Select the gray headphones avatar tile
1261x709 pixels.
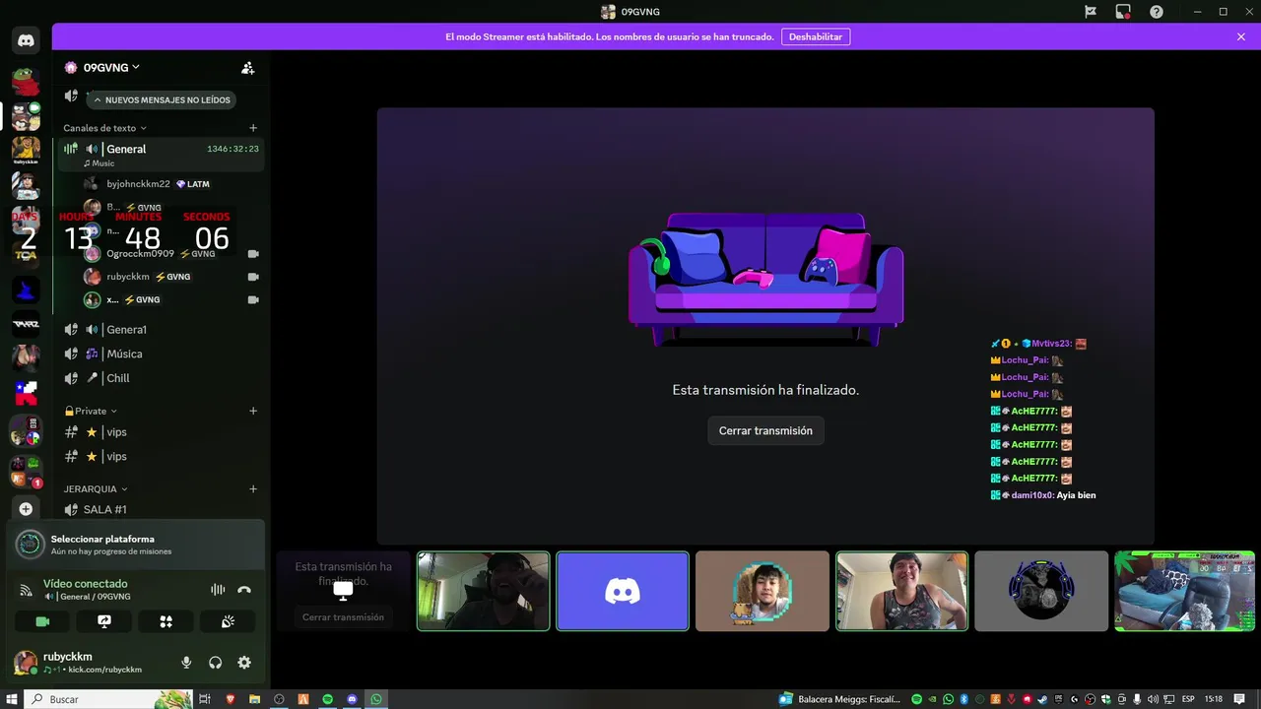click(x=1041, y=591)
